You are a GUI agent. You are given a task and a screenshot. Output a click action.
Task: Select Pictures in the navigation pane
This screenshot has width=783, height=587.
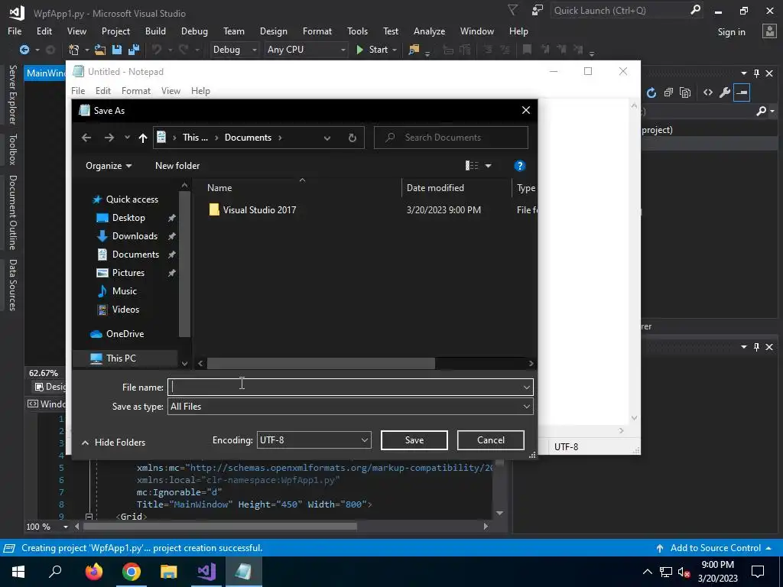tap(128, 273)
